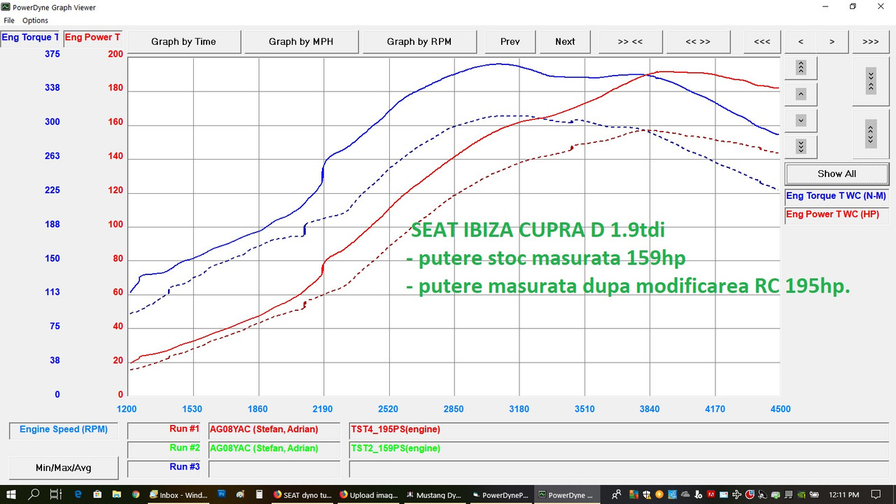Click the Next button
Viewport: 896px width, 504px height.
click(x=565, y=41)
